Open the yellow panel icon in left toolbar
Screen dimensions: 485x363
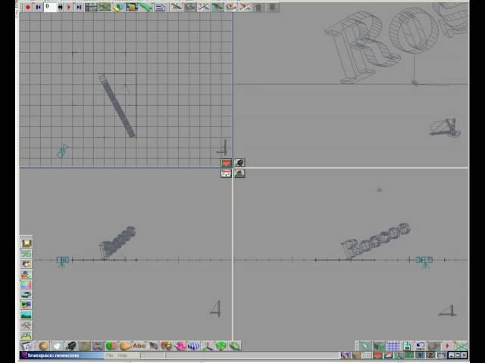[x=27, y=244]
